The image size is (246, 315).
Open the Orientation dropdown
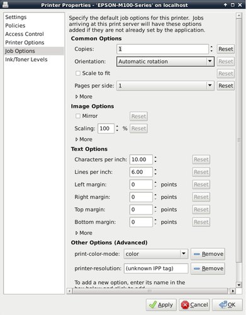[x=165, y=62]
